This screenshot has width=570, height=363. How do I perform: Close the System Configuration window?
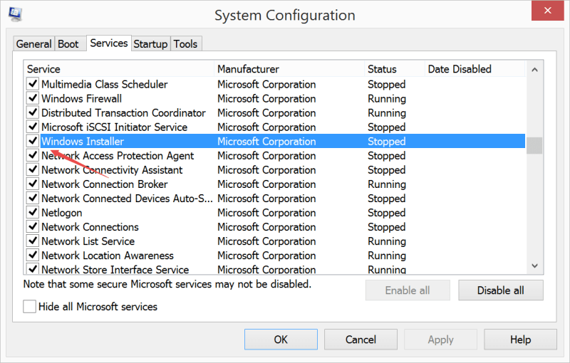(x=547, y=11)
